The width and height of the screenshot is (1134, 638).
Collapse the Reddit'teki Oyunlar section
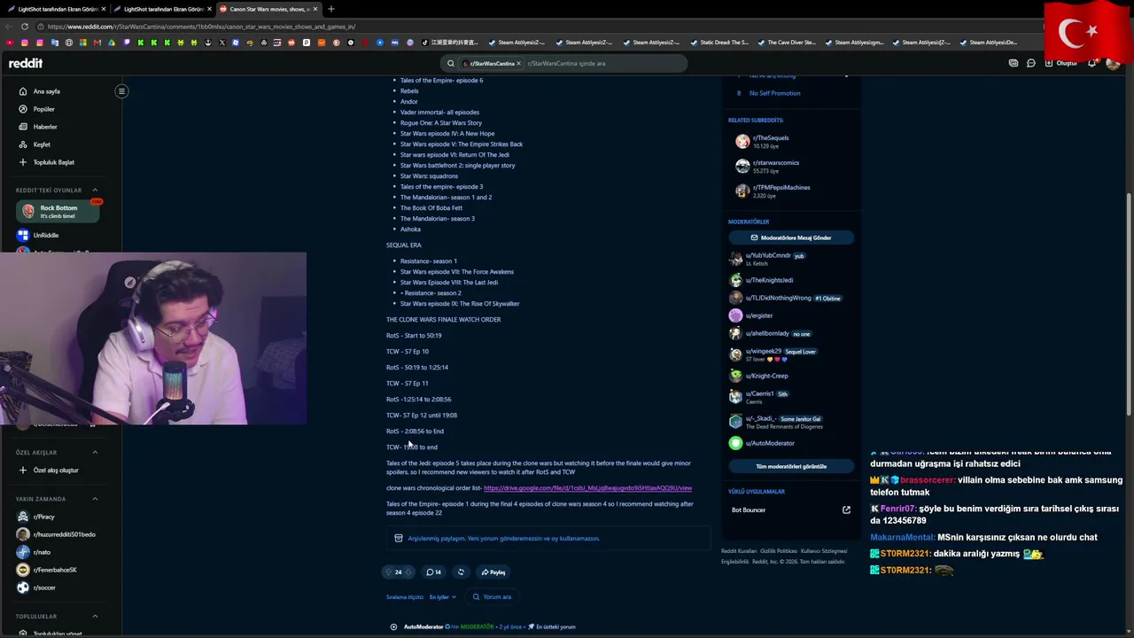coord(95,191)
